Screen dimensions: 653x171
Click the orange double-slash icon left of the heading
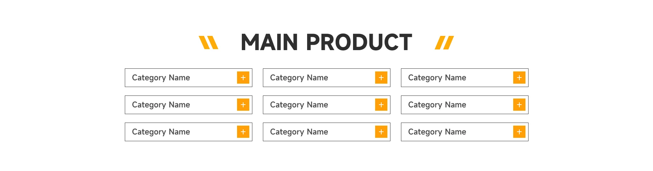point(208,43)
